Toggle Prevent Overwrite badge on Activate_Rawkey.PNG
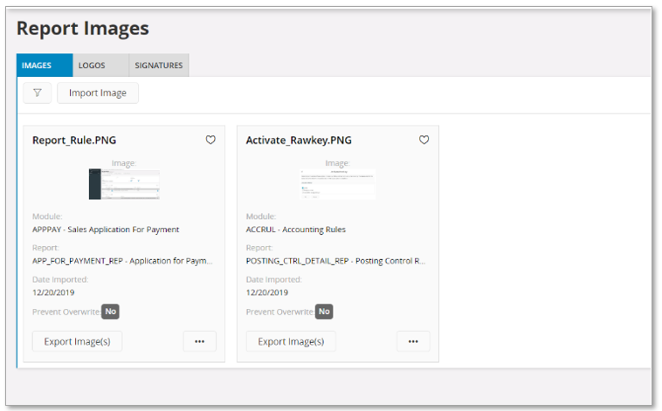This screenshot has height=411, width=662. 324,312
